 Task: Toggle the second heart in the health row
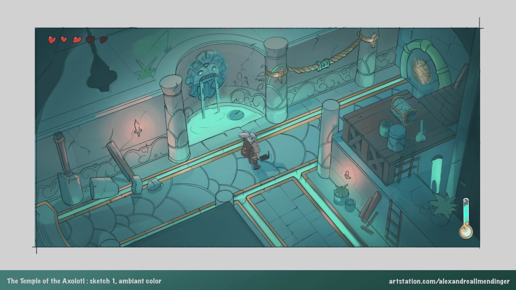(x=64, y=39)
